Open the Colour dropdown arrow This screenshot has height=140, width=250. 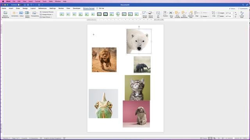tap(24, 13)
